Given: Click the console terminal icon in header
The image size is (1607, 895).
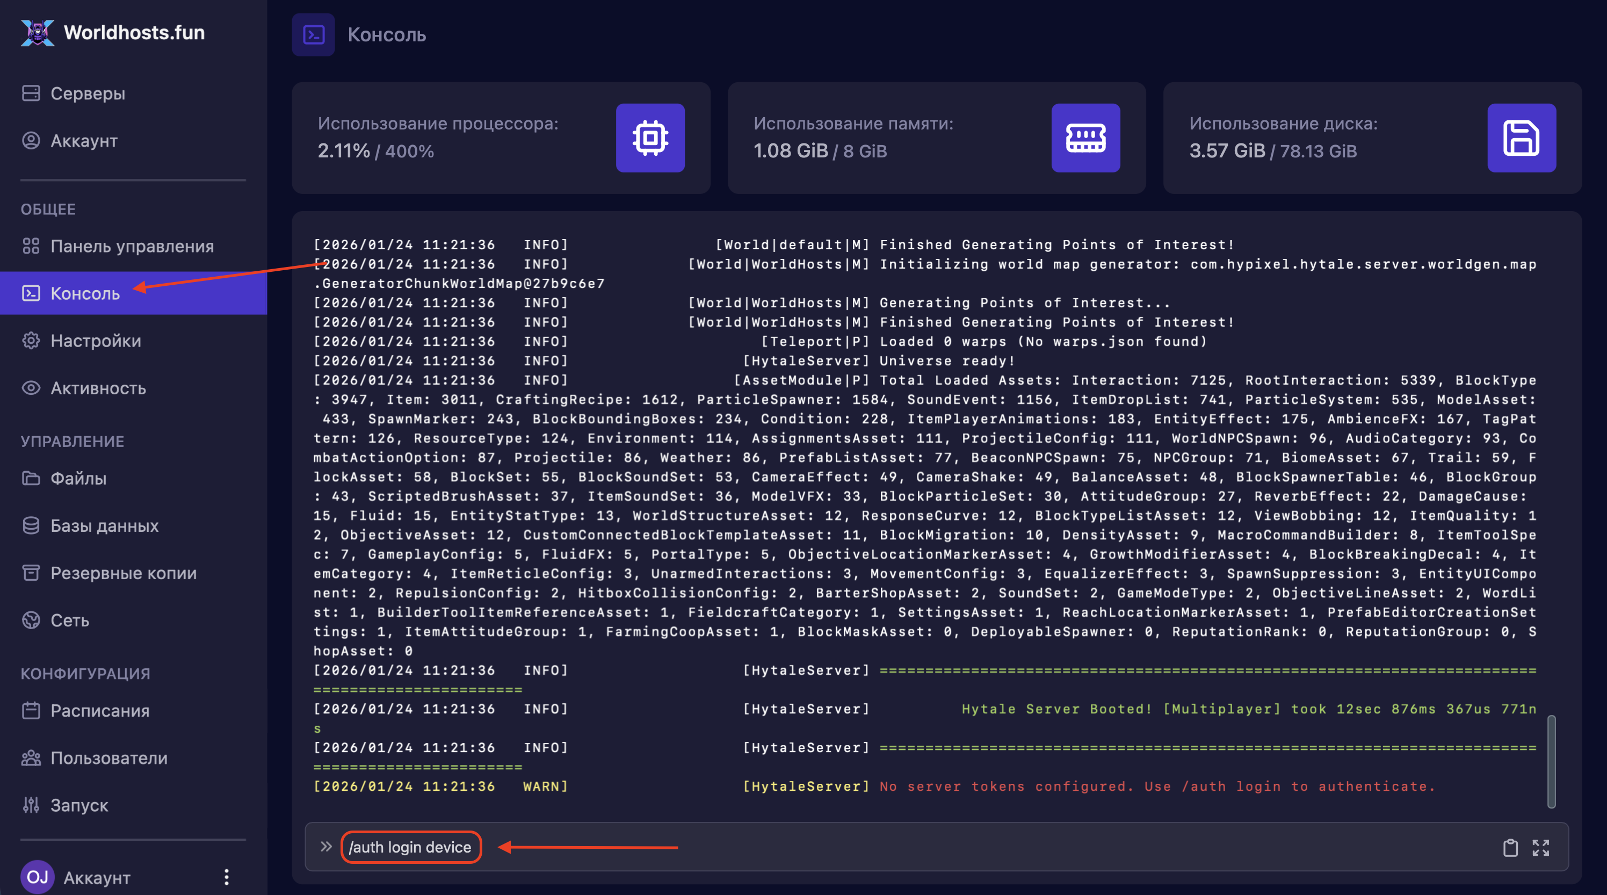Looking at the screenshot, I should click(313, 35).
